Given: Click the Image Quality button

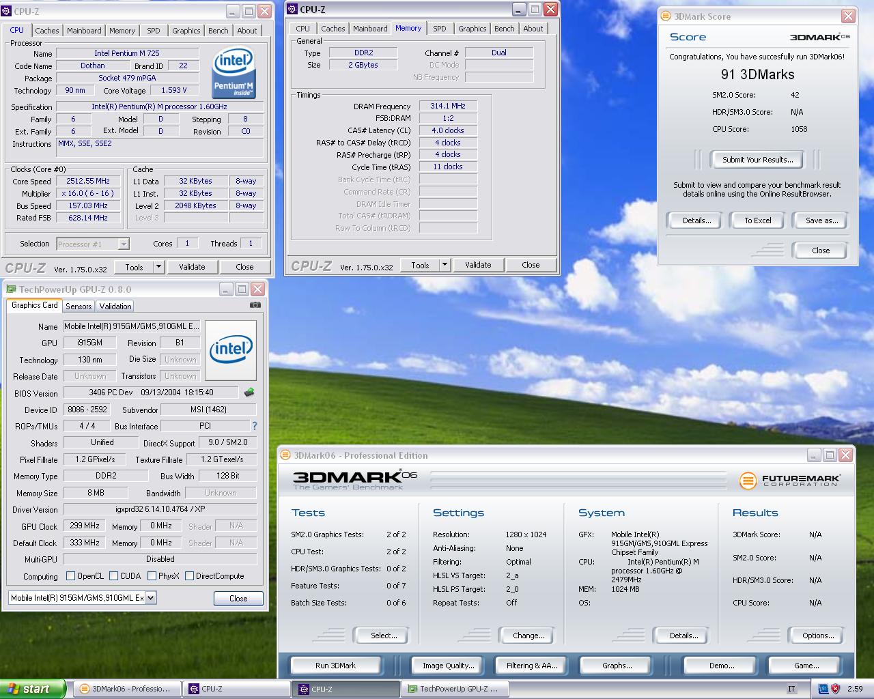Looking at the screenshot, I should pyautogui.click(x=448, y=666).
